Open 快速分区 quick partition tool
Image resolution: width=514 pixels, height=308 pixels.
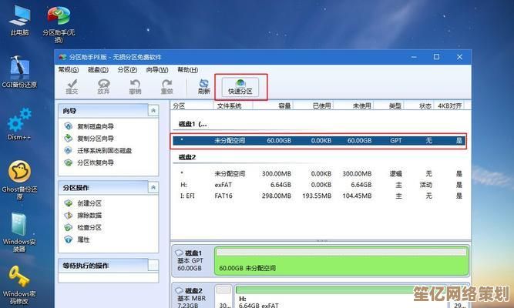(240, 86)
